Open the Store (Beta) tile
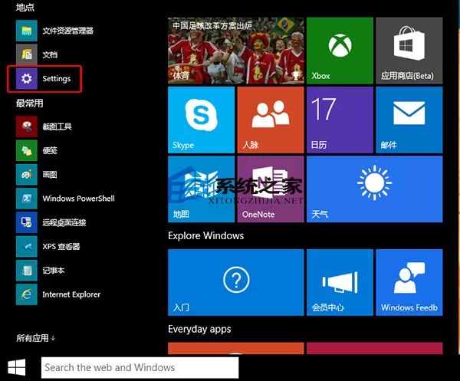This screenshot has width=460, height=381. pyautogui.click(x=409, y=51)
